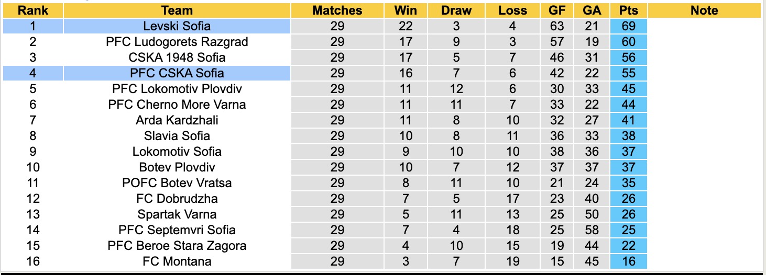This screenshot has height=275, width=766.
Task: Click the Win column header
Action: click(x=406, y=10)
